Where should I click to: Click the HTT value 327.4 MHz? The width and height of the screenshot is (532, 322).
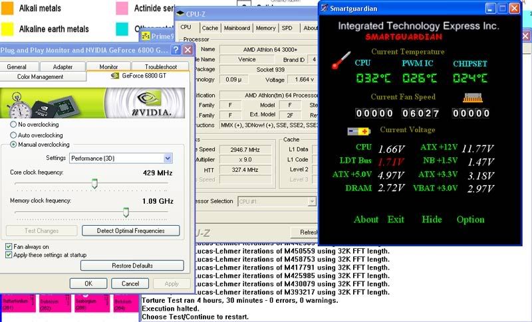pyautogui.click(x=245, y=170)
